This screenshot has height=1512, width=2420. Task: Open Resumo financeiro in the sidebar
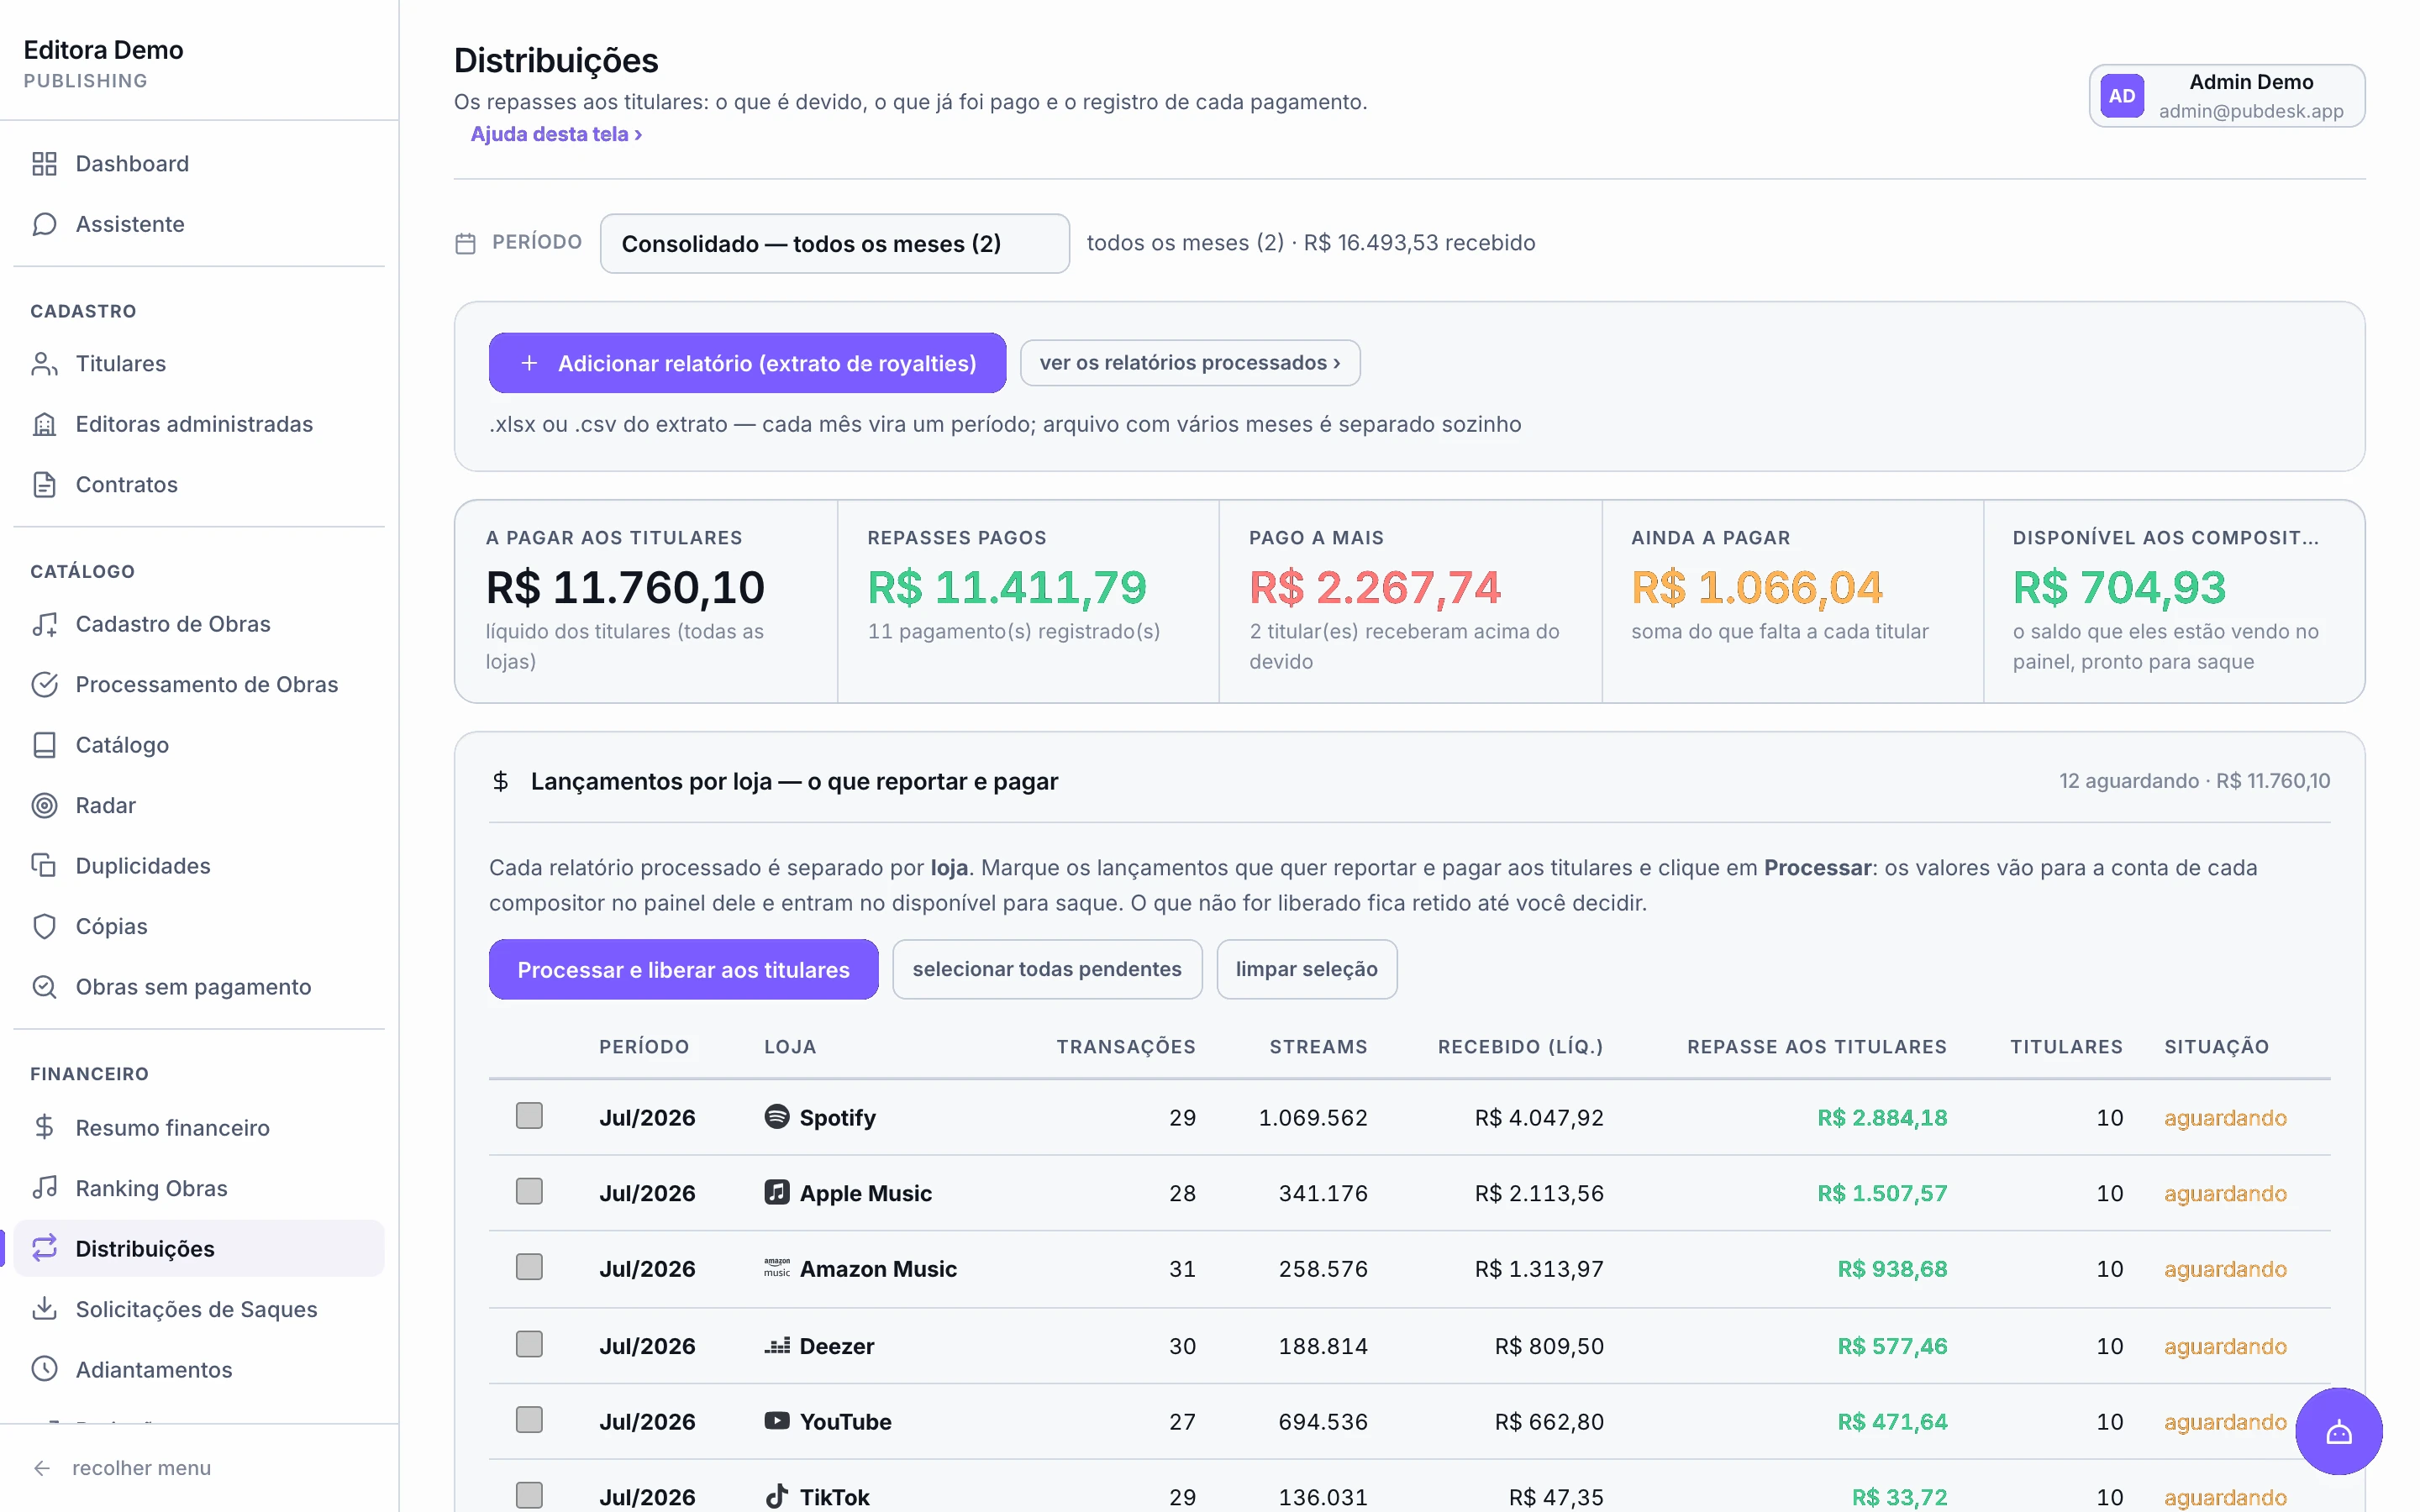[198, 1128]
